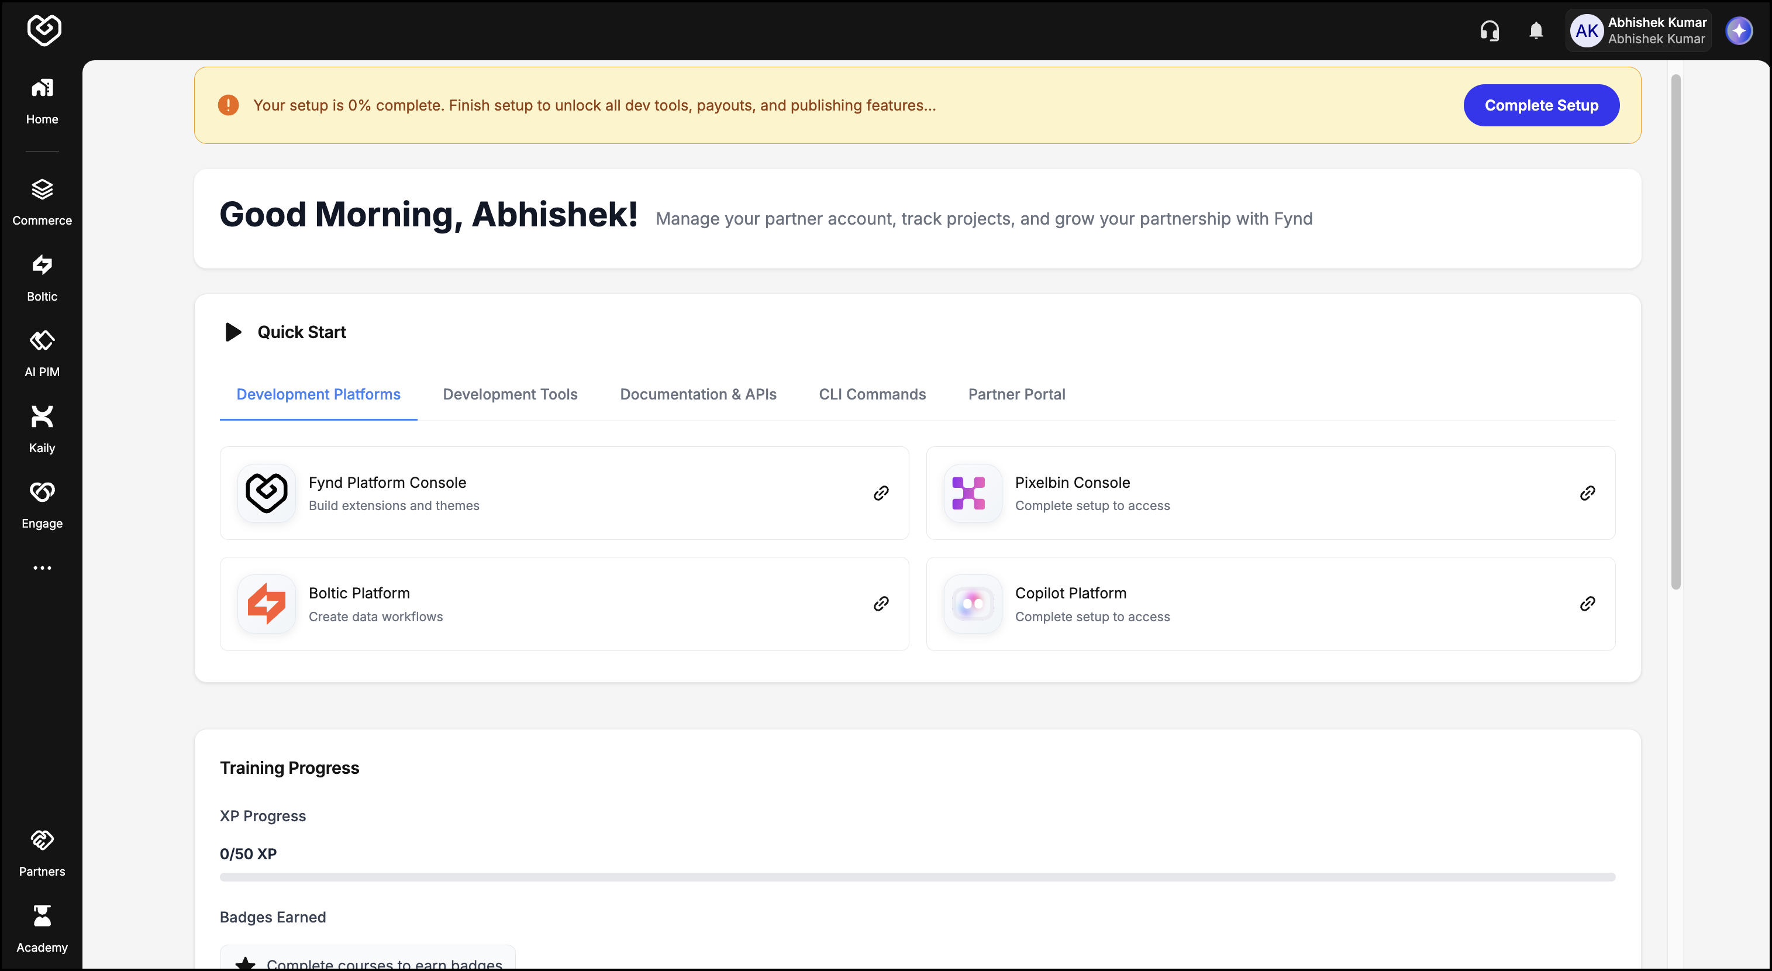This screenshot has width=1772, height=971.
Task: Open the Abhishek Kumar account menu
Action: (1639, 31)
